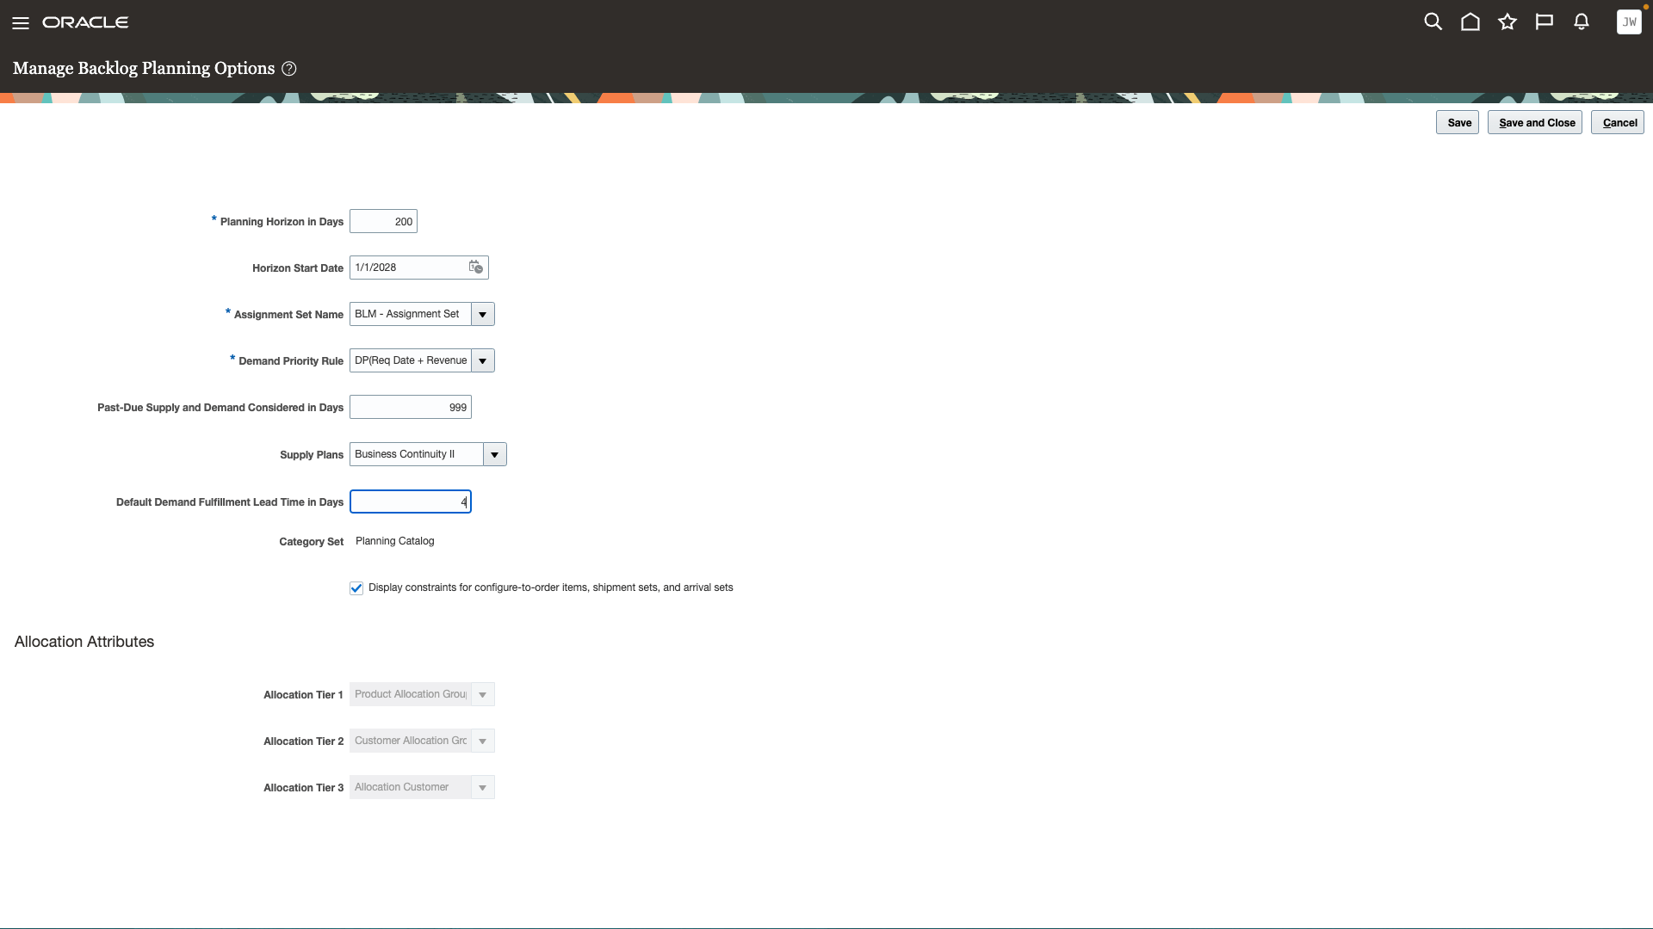Open the notifications bell icon
This screenshot has width=1653, height=929.
click(1582, 22)
